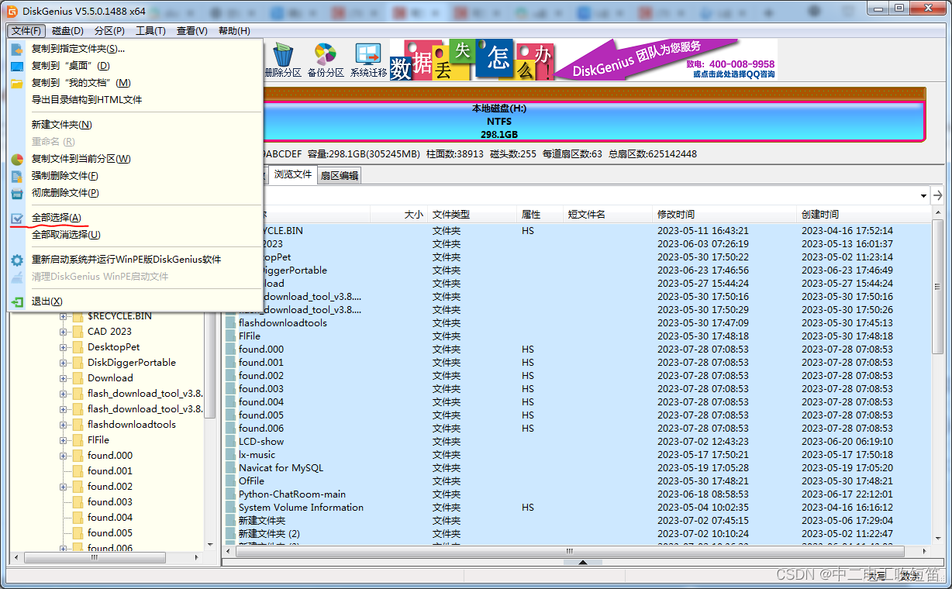Sort by the 大小 column header
The height and width of the screenshot is (589, 952).
398,215
